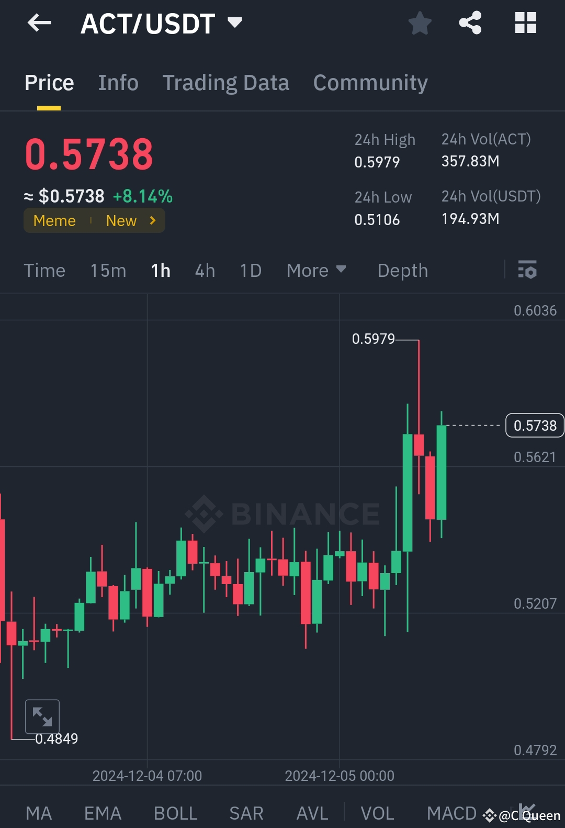Image resolution: width=565 pixels, height=828 pixels.
Task: Open the Depth view
Action: (402, 271)
